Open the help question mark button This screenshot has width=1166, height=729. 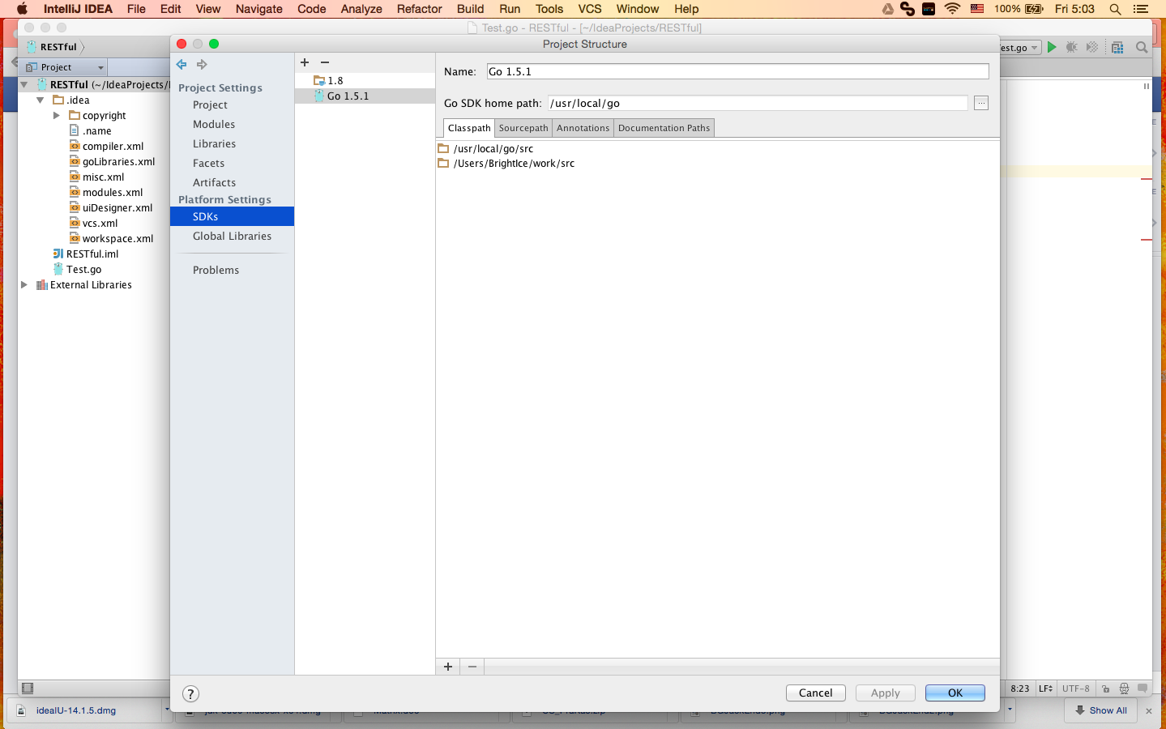click(190, 693)
